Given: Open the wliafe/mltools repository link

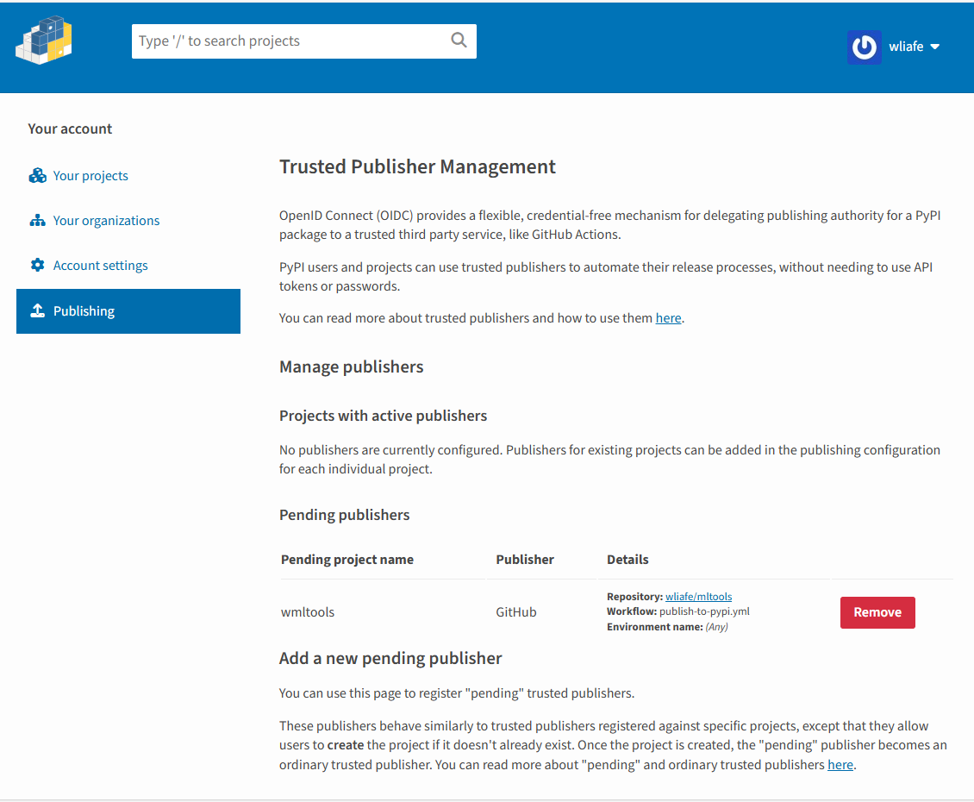Looking at the screenshot, I should (698, 597).
